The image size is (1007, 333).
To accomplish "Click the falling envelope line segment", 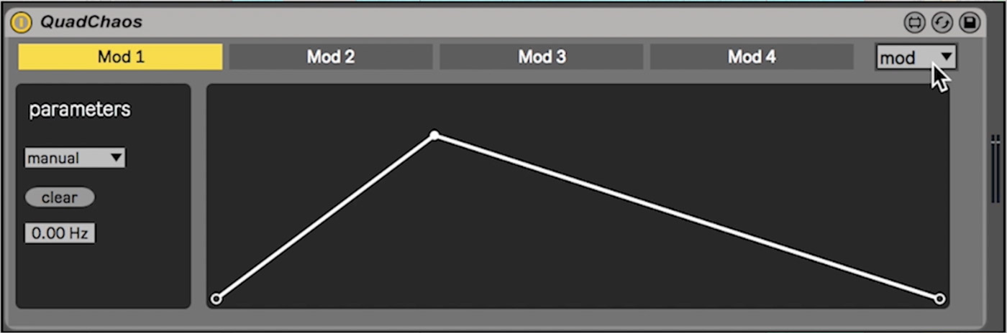I will pos(687,217).
